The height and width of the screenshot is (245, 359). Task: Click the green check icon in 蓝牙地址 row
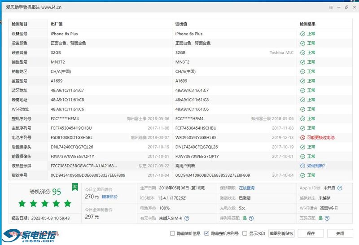point(302,90)
